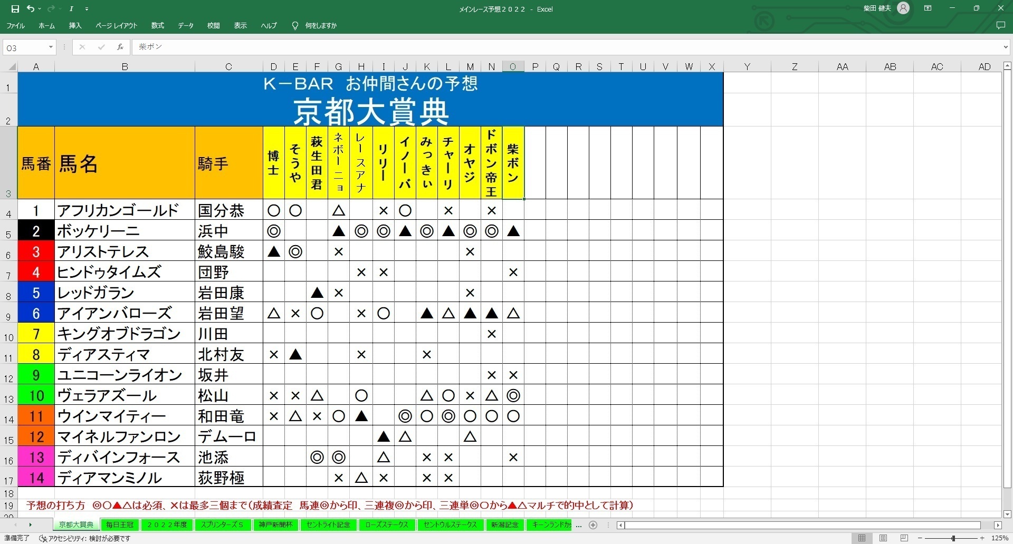Click the Name Box showing O3
This screenshot has height=544, width=1013.
[25, 47]
